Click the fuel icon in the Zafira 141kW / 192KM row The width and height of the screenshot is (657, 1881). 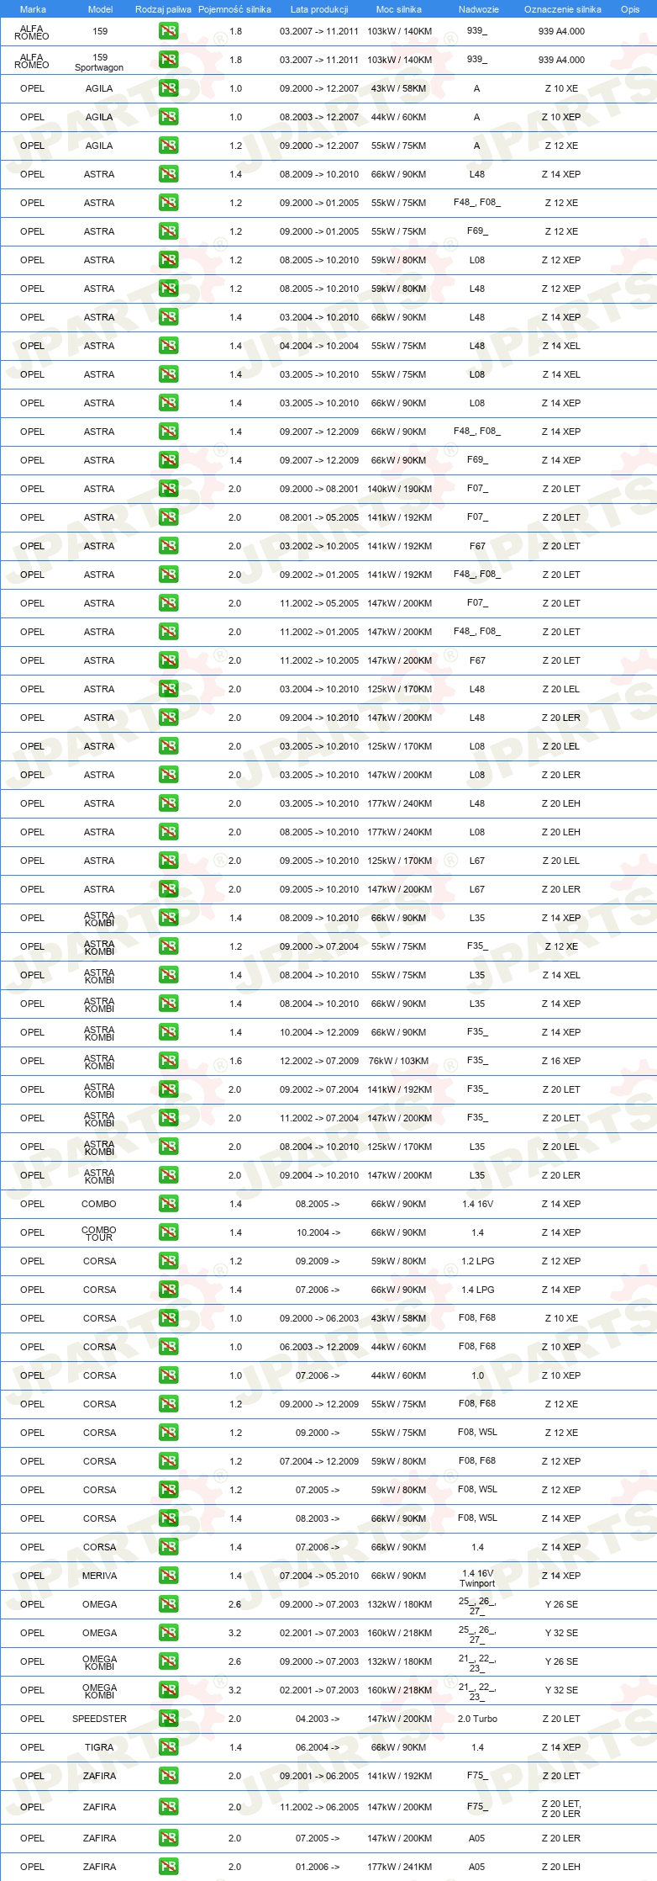pos(168,1776)
